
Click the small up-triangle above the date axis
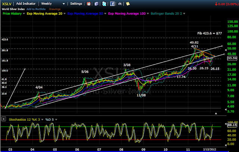tap(216, 113)
